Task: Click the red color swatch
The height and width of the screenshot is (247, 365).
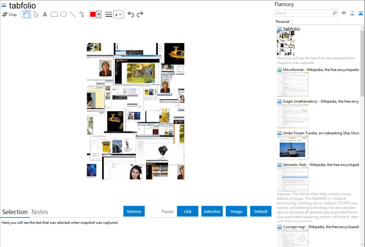Action: point(93,14)
